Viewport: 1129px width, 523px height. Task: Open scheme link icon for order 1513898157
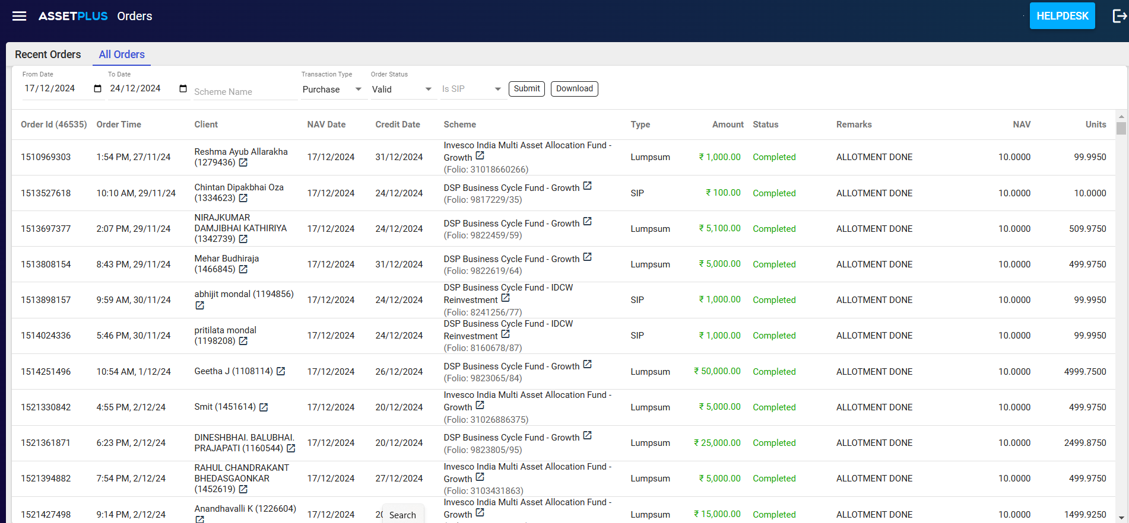tap(506, 298)
